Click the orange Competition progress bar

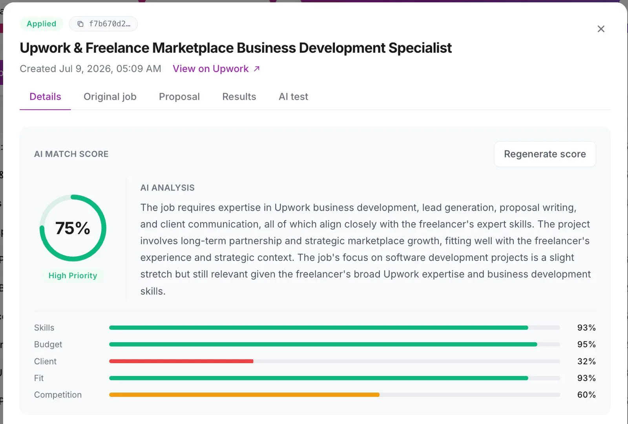click(334, 395)
